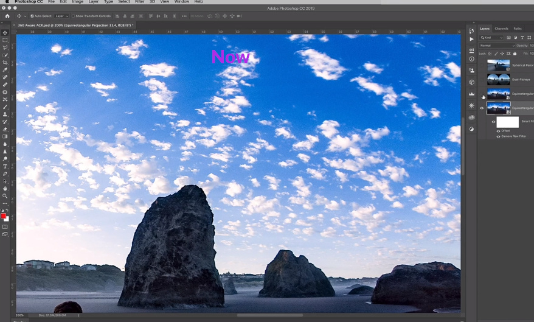Click the Edit Toolbar three-dots icon

coord(5,203)
